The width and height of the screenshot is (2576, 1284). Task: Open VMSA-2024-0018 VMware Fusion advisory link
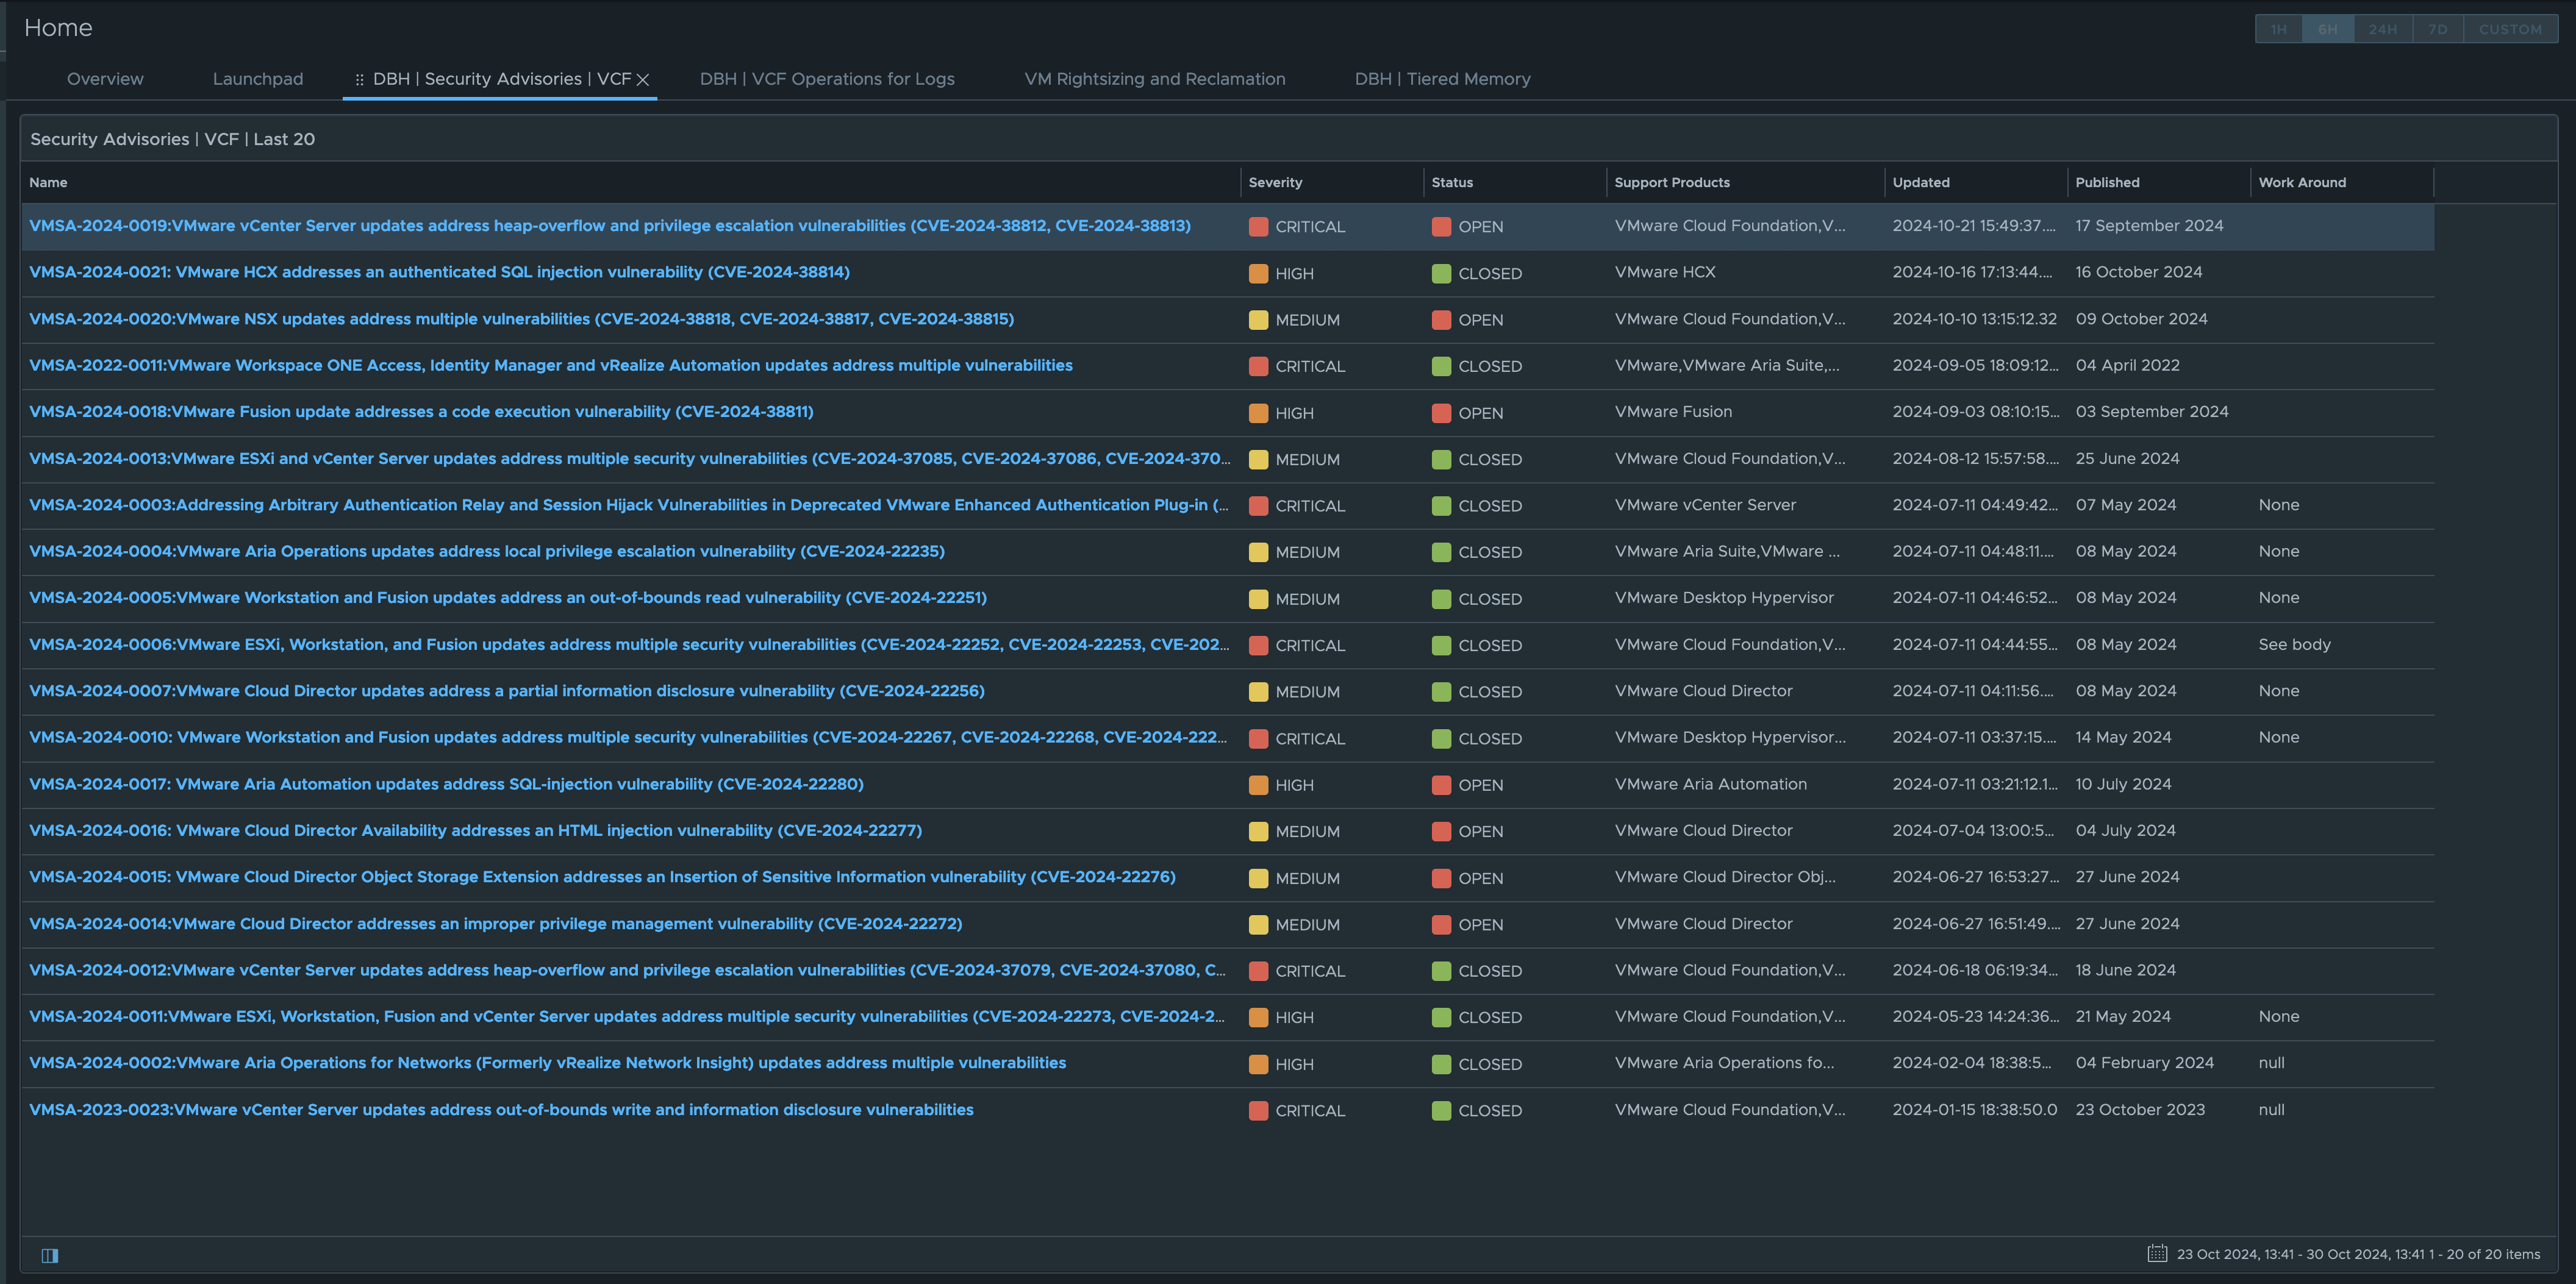[421, 412]
